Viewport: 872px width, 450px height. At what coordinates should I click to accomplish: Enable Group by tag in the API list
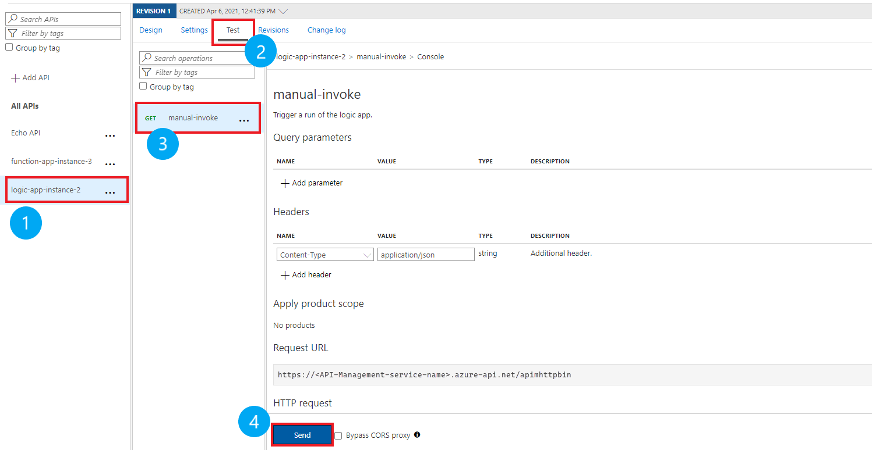[9, 47]
